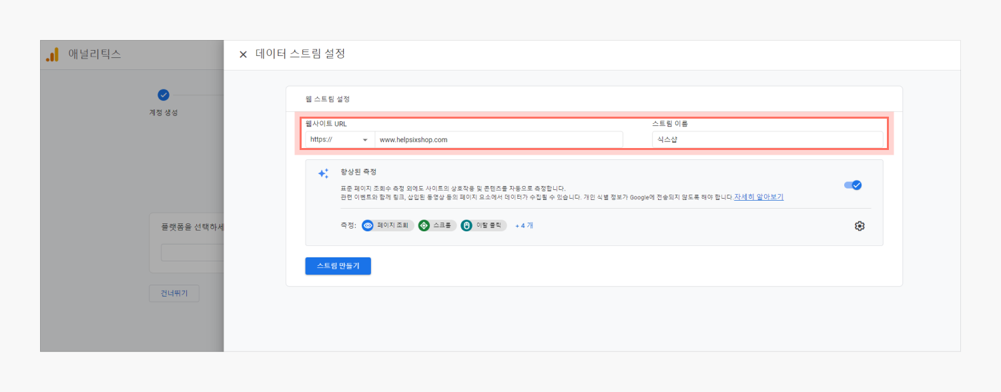Click the 건너뛰기 skip button
This screenshot has height=392, width=1001.
174,293
